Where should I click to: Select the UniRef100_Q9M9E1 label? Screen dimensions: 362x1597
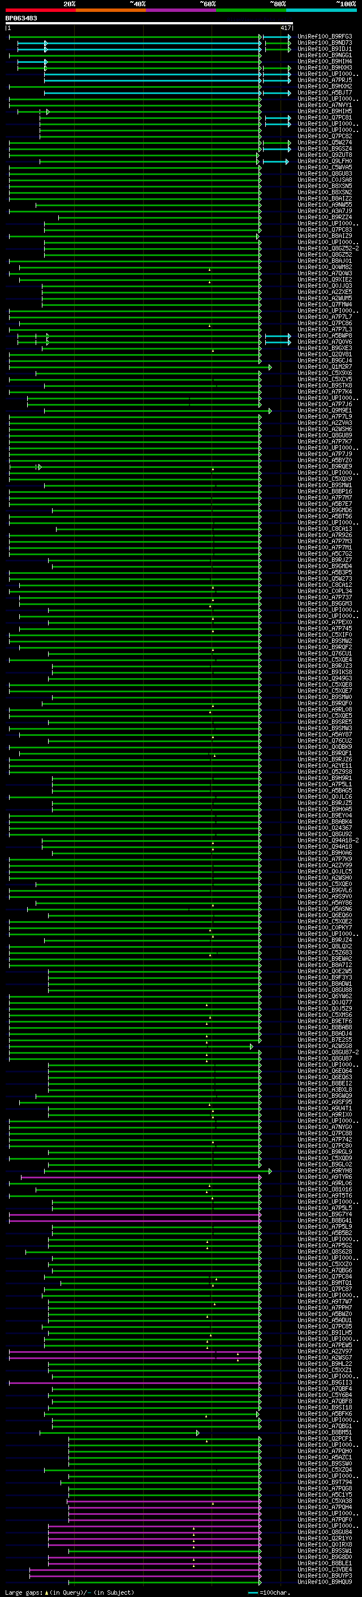325,410
